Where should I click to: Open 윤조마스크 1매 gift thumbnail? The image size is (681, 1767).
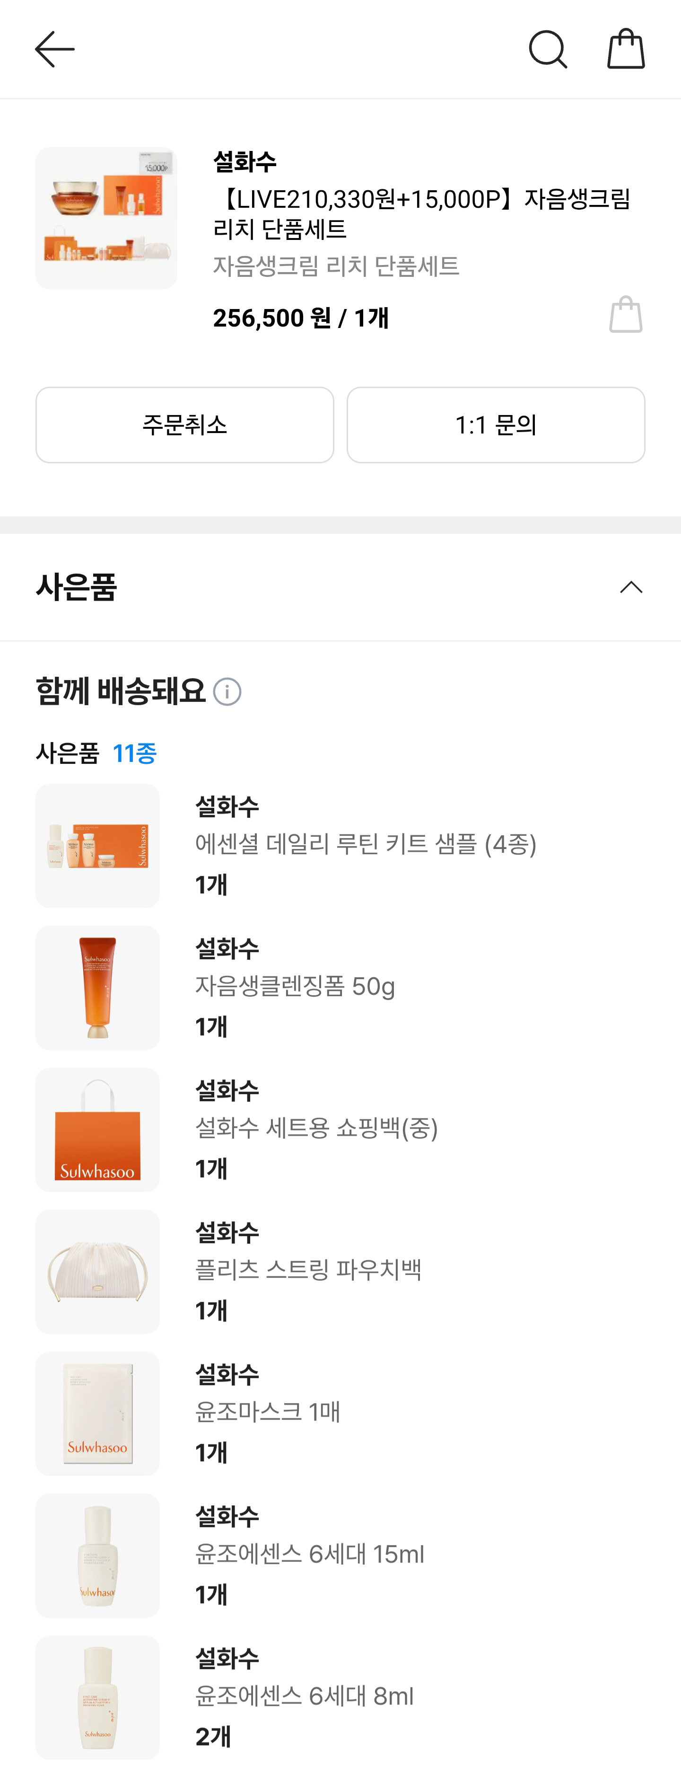pyautogui.click(x=97, y=1414)
